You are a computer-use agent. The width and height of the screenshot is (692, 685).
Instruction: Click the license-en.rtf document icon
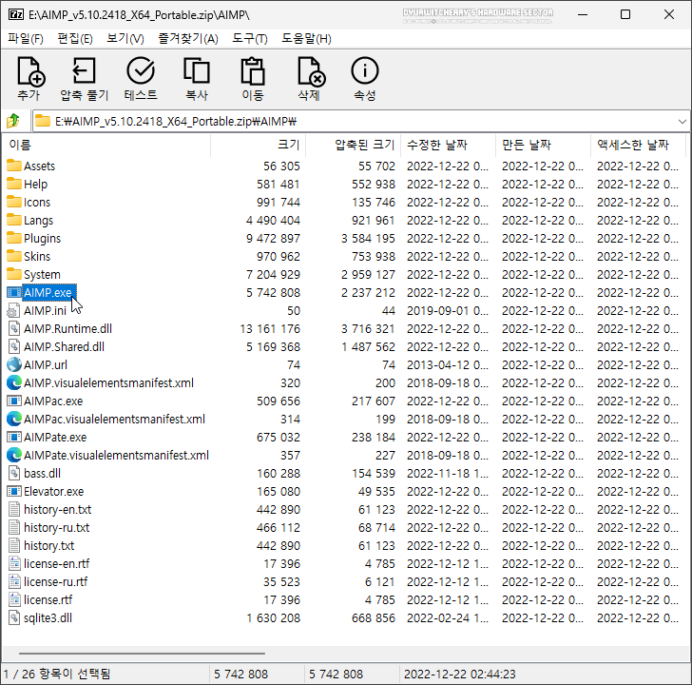coord(14,563)
